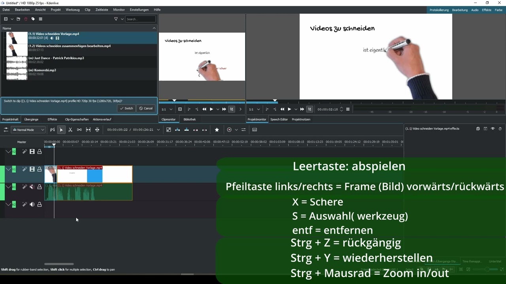Screen dimensions: 506x284
Task: Open the Speech Editor tab
Action: [279, 119]
